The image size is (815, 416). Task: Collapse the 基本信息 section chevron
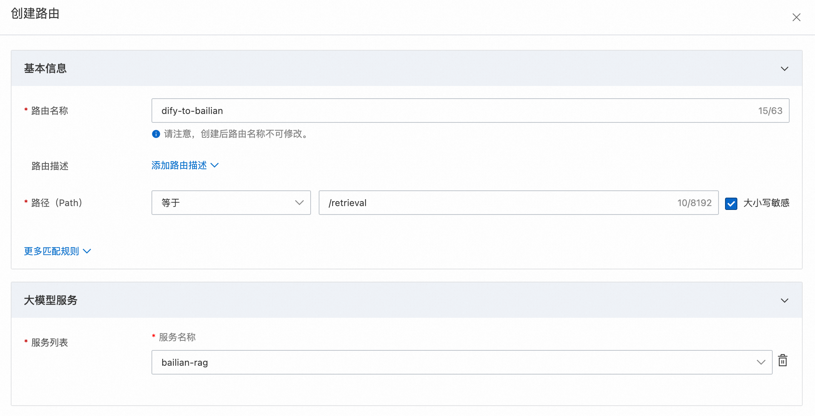pyautogui.click(x=784, y=69)
